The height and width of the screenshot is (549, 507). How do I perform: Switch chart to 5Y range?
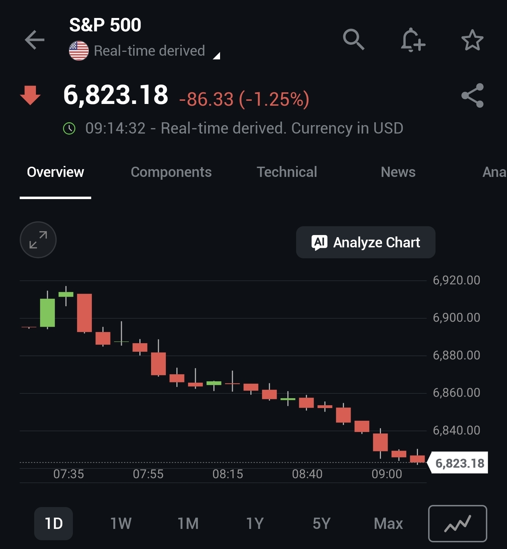[x=321, y=524]
